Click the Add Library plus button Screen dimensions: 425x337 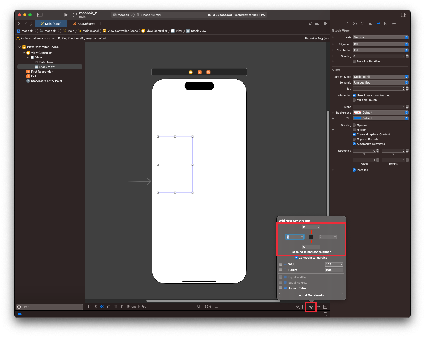point(325,15)
